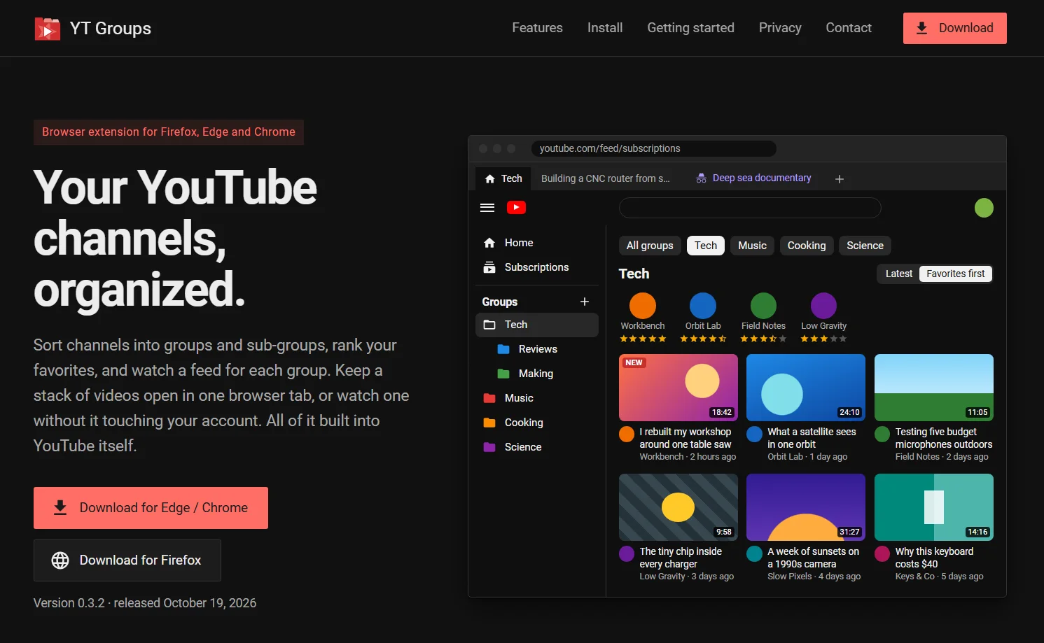Click the red YouTube play logo
Viewport: 1044px width, 643px height.
coord(516,208)
